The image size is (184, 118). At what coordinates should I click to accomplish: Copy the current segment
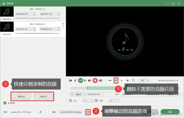[127, 81]
